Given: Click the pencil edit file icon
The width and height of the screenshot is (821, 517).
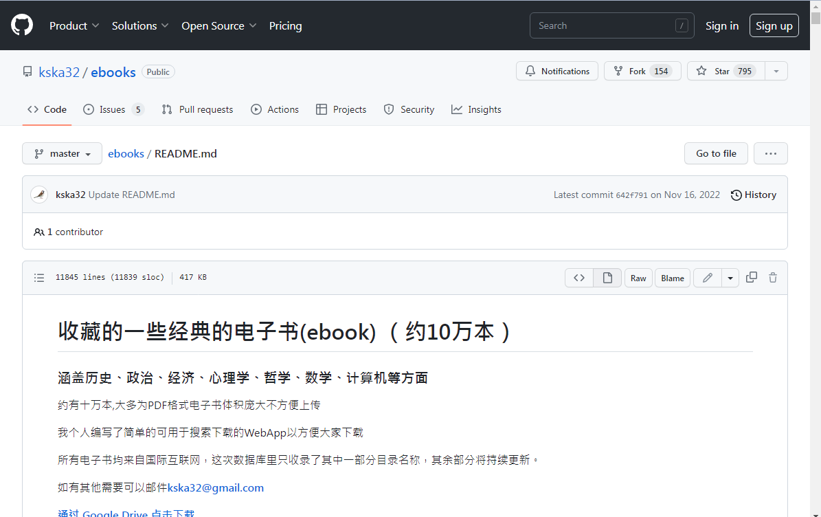Looking at the screenshot, I should [x=708, y=278].
